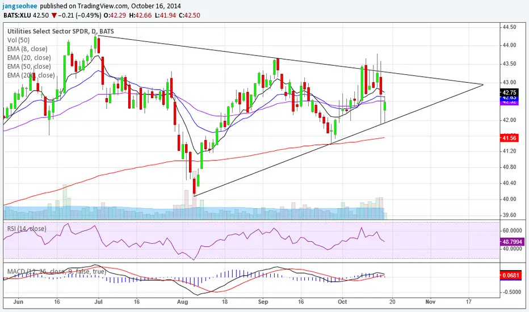Select the EMA (20, close) label
This screenshot has width=529, height=312.
[29, 58]
